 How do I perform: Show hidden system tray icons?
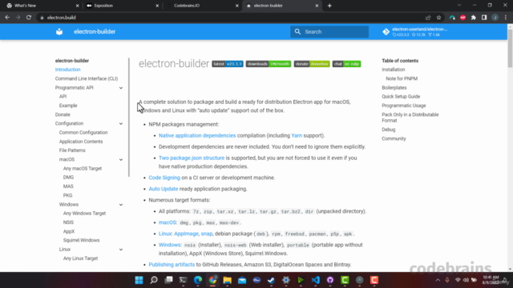point(438,280)
